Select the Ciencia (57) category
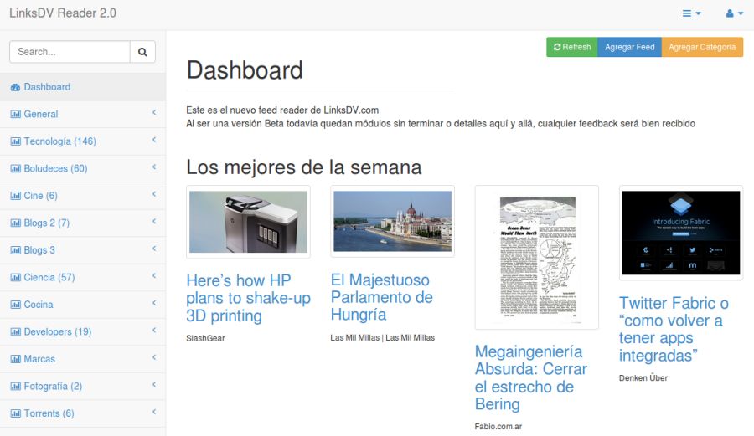The image size is (754, 436). click(83, 278)
